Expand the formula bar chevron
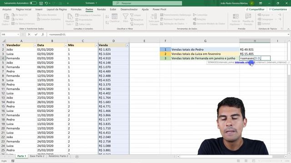 click(x=288, y=34)
